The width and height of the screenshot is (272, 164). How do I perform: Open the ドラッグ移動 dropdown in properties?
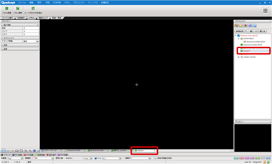(x=38, y=41)
